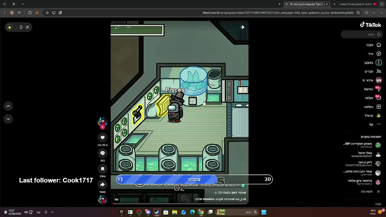
Task: Open Epic Games Launcher from the taskbar
Action: [122, 212]
